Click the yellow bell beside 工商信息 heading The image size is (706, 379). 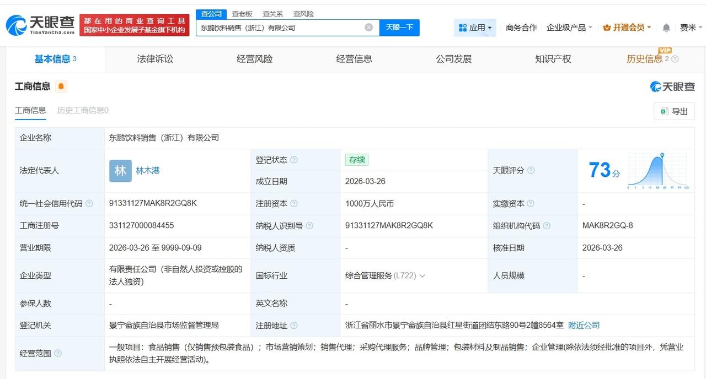pyautogui.click(x=61, y=86)
